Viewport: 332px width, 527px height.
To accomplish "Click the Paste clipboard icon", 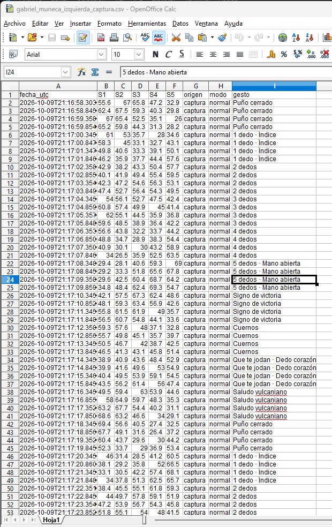I will 202,37.
